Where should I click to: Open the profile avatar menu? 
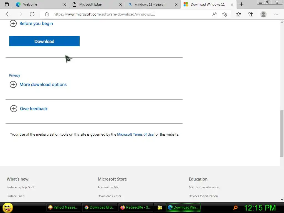(x=263, y=14)
